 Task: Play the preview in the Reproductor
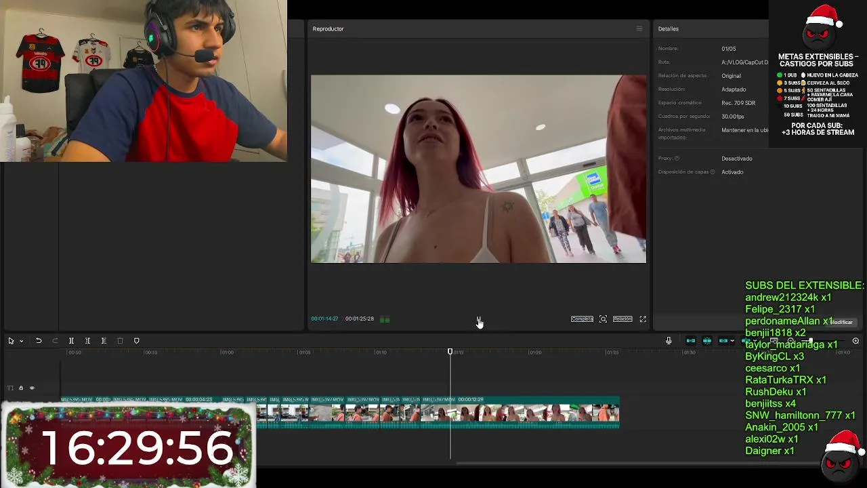(x=478, y=319)
